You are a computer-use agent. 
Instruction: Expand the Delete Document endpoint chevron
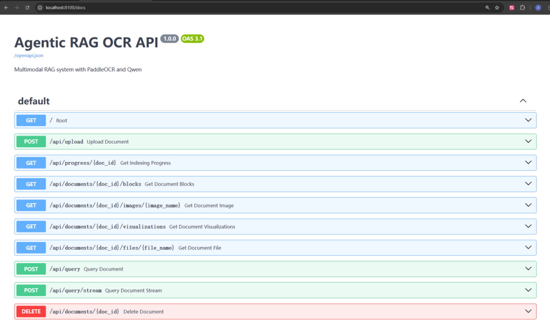[528, 311]
